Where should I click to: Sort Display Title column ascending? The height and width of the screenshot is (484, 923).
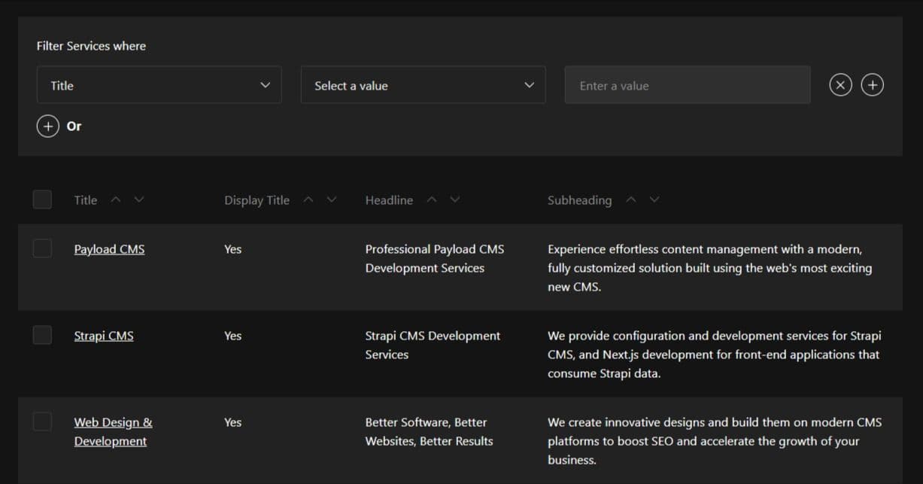(308, 199)
